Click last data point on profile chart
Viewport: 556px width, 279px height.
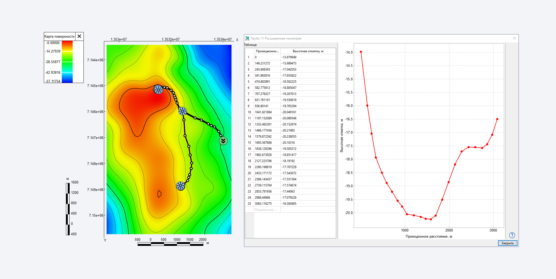[x=497, y=119]
